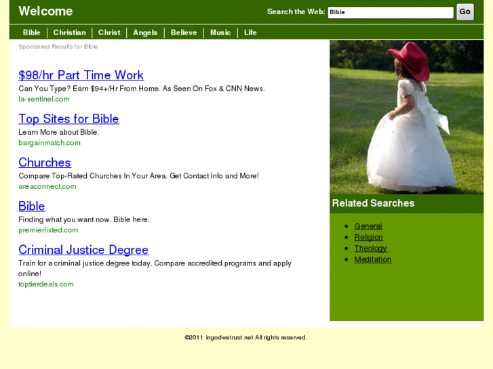This screenshot has width=493, height=369.
Task: Open the Christian navigation tab
Action: [69, 32]
